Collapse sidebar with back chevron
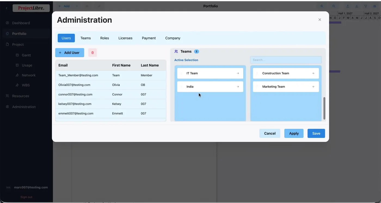The width and height of the screenshot is (381, 203). click(7, 8)
